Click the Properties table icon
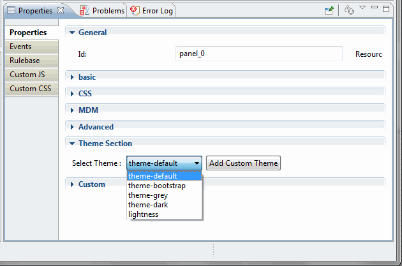402x266 pixels. (11, 10)
